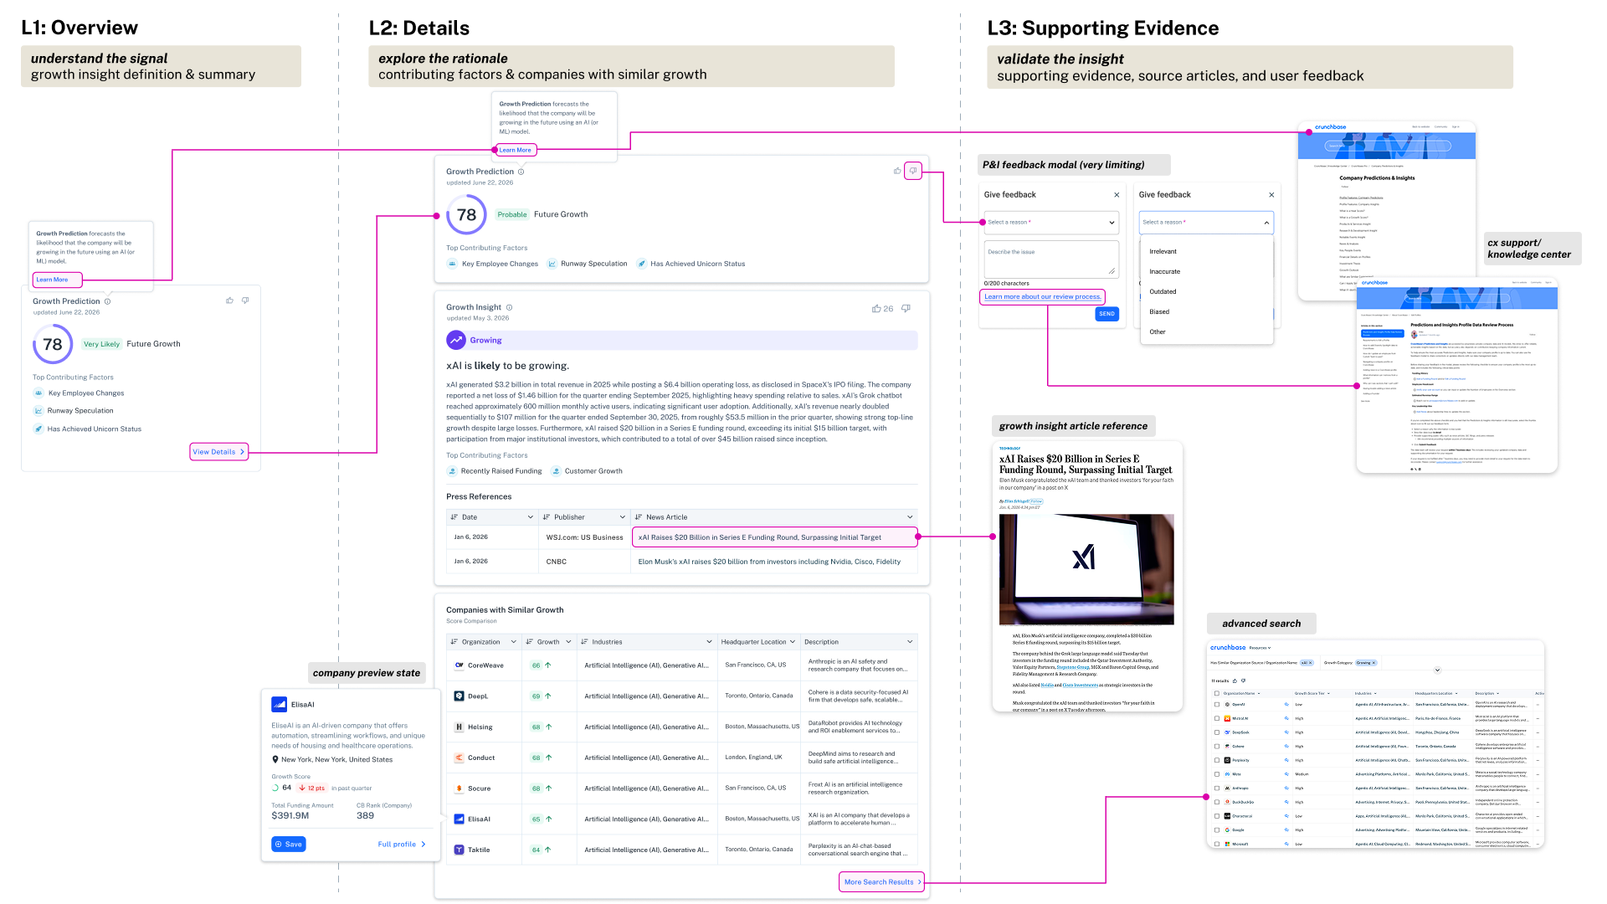Click the Customer Growth icon
Screen dimensions: 1607x904
(556, 471)
